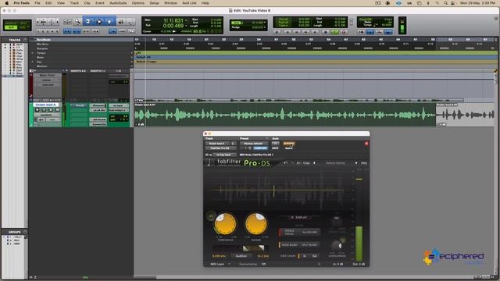Open the Clip menu
The height and width of the screenshot is (281, 500).
point(87,3)
